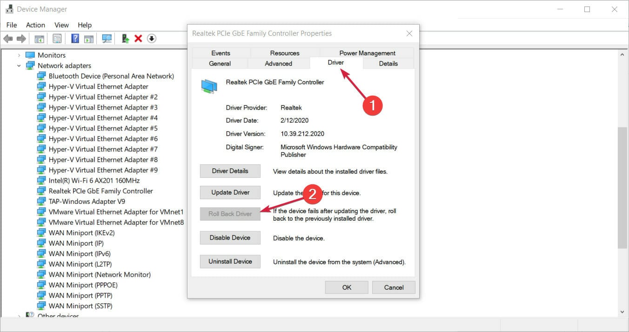Click the Intel Wi-Fi 6 AX201 adapter icon

tap(41, 181)
